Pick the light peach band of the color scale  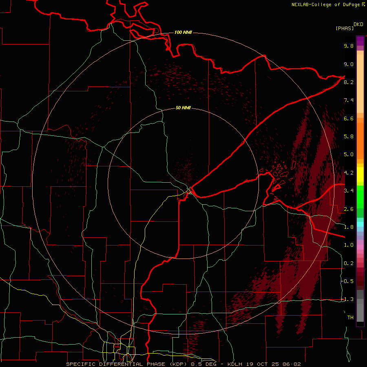[360, 84]
